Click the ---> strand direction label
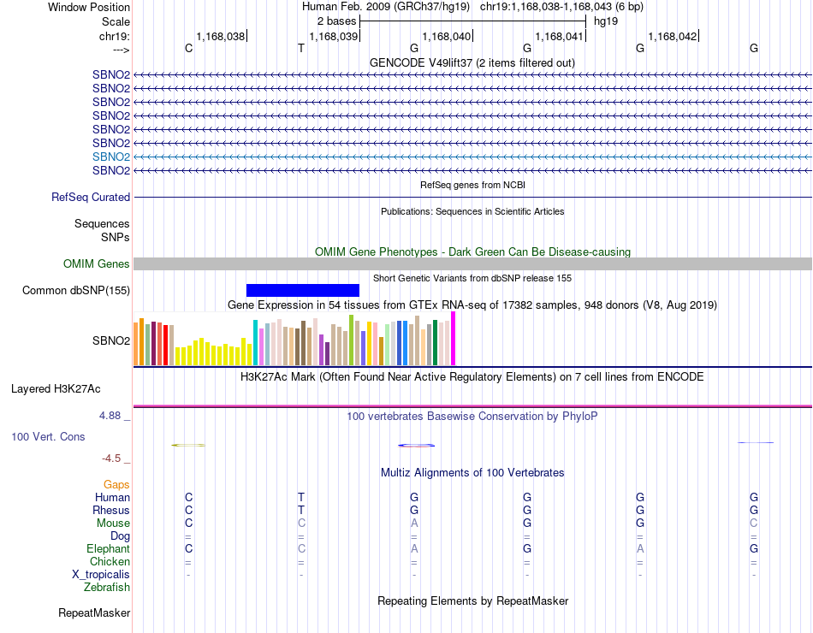This screenshot has width=813, height=633. point(121,50)
